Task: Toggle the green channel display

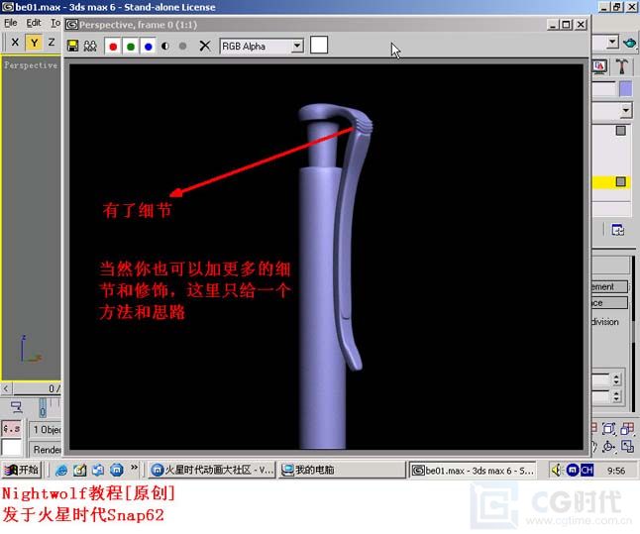Action: pos(131,47)
